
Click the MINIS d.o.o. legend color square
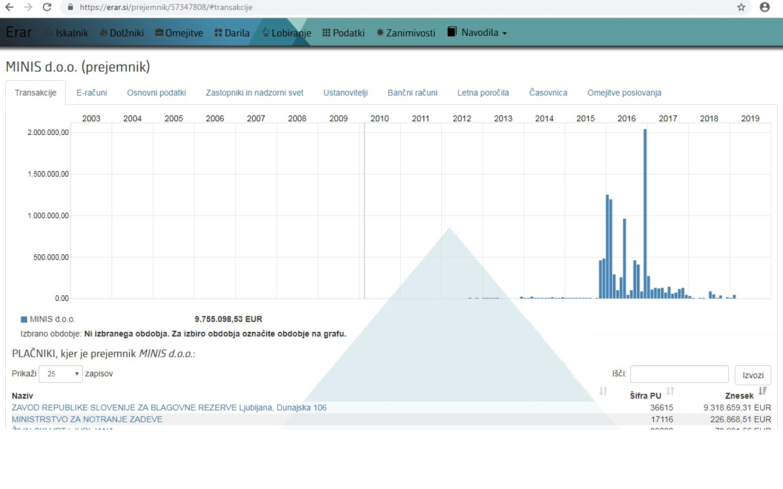pos(24,319)
